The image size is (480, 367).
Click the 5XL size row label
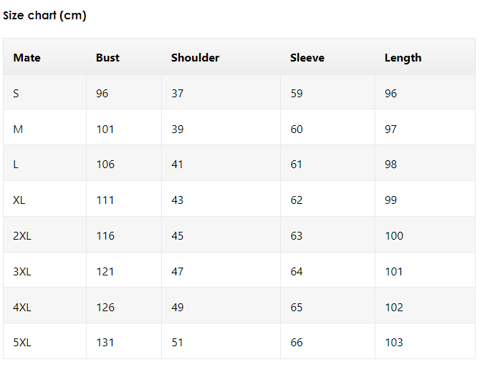point(21,343)
